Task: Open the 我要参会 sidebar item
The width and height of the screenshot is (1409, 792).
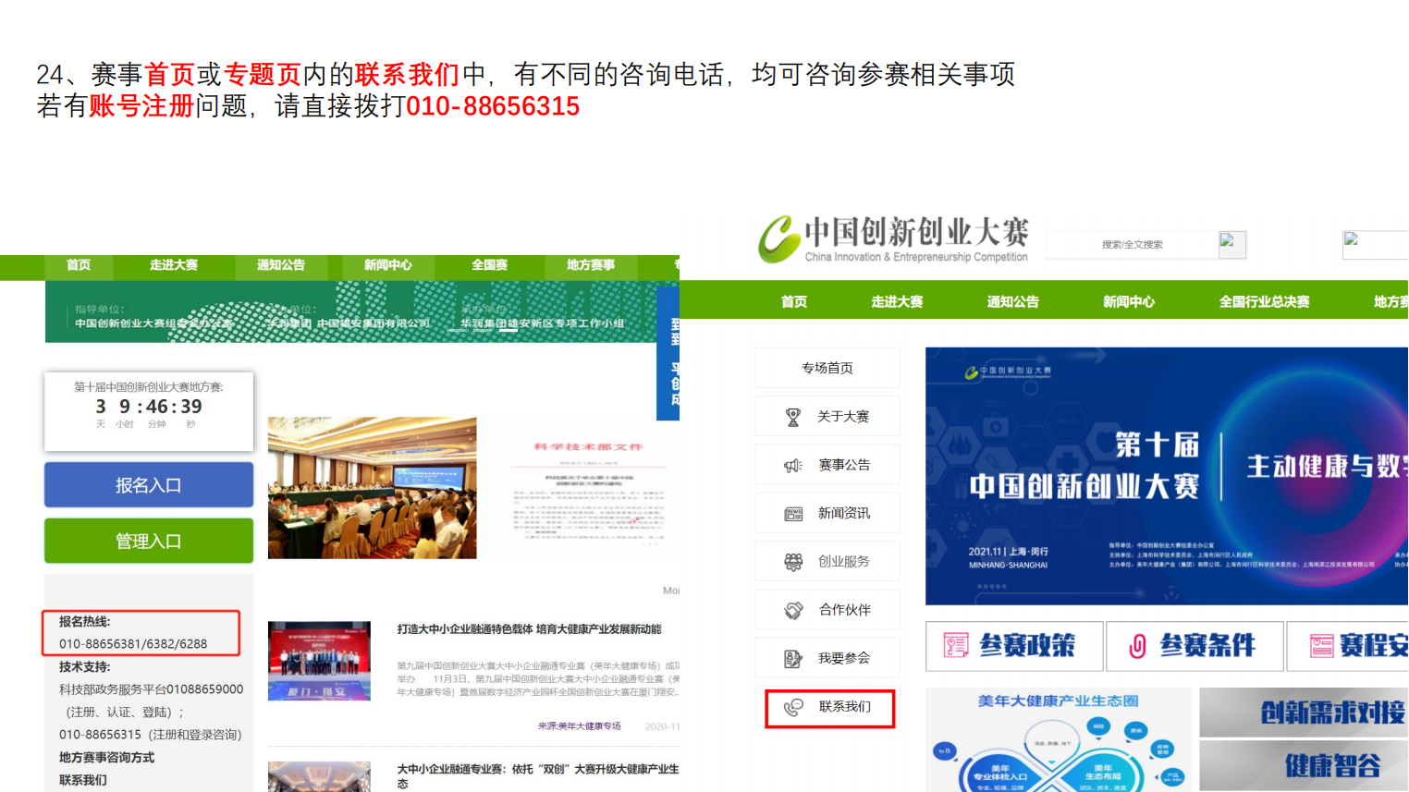Action: pyautogui.click(x=827, y=658)
